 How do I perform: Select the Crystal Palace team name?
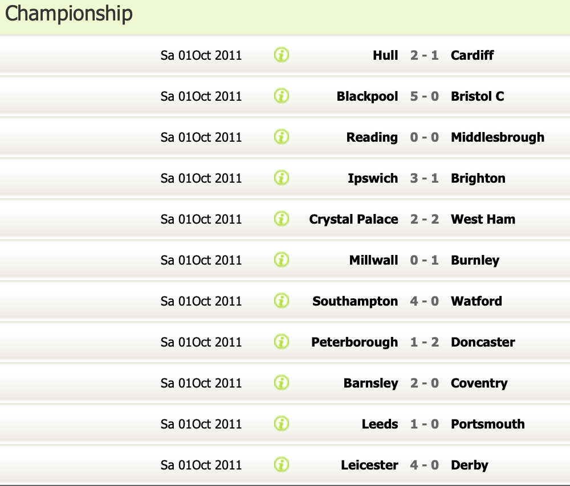[353, 219]
